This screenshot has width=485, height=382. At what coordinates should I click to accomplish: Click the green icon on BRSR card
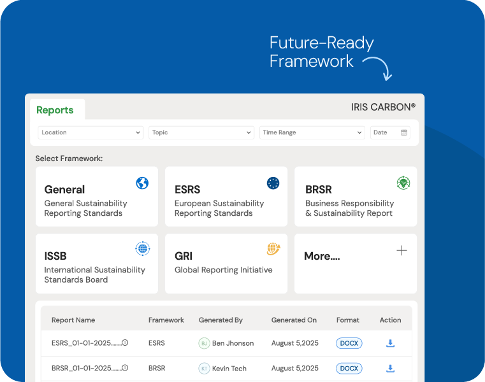403,183
